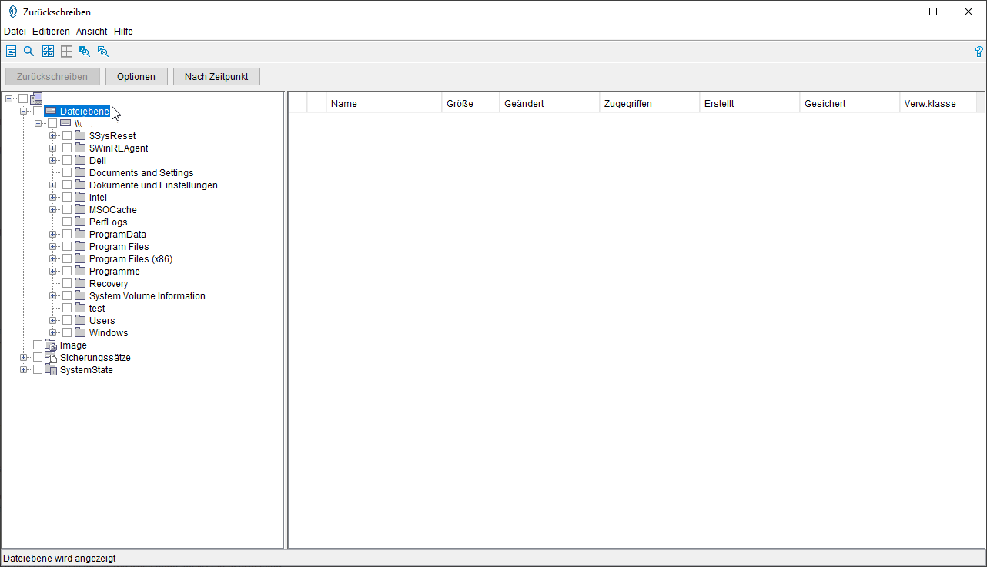The image size is (987, 567).
Task: Select the Sicherungssätze label
Action: (95, 358)
